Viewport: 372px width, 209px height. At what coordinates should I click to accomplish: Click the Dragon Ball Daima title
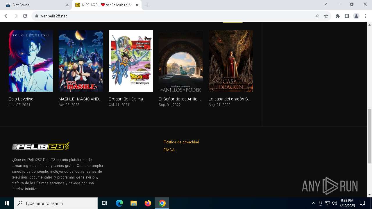click(126, 99)
